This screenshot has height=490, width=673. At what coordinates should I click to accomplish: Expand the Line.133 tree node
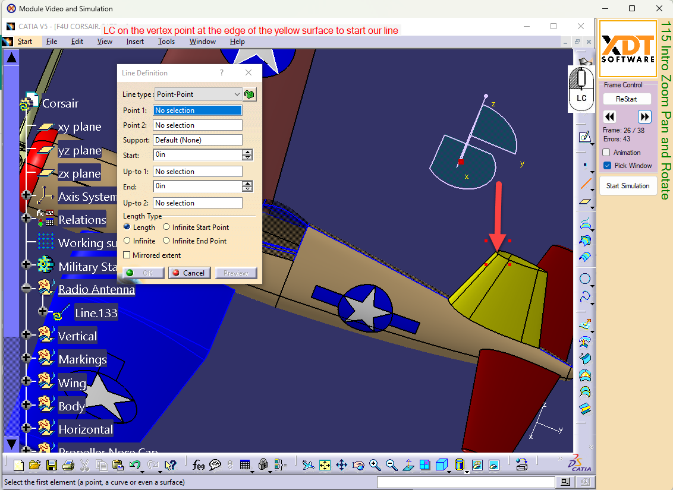[42, 311]
